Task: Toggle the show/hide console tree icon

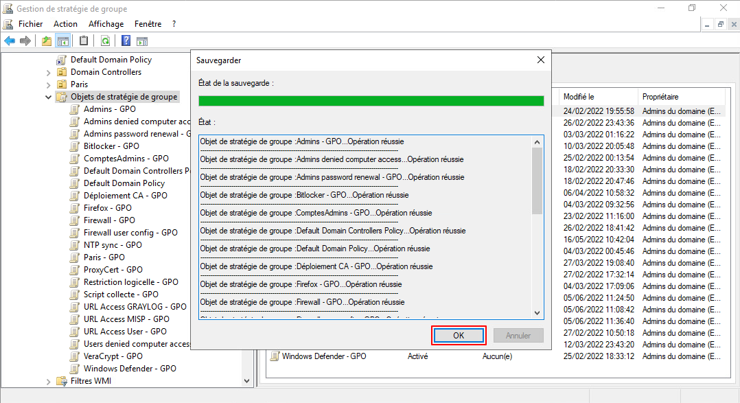Action: (x=62, y=41)
